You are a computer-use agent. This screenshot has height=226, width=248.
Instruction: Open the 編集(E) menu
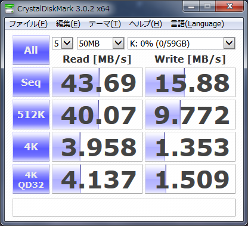[68, 24]
